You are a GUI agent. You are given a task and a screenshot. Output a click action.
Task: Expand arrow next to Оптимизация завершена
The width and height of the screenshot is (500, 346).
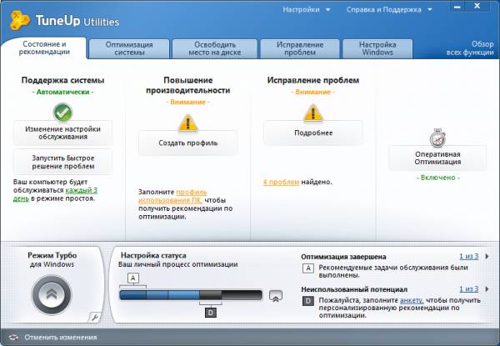[x=487, y=256]
